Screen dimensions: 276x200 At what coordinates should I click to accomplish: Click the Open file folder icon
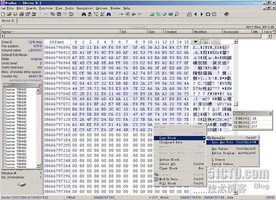coord(9,15)
